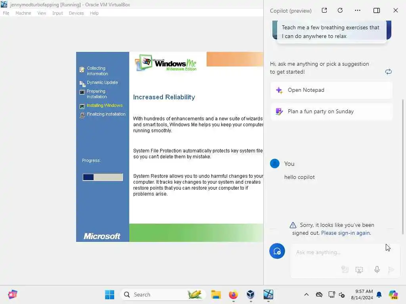Click the VirtualBox title bar icon
The width and height of the screenshot is (406, 304).
(4, 4)
